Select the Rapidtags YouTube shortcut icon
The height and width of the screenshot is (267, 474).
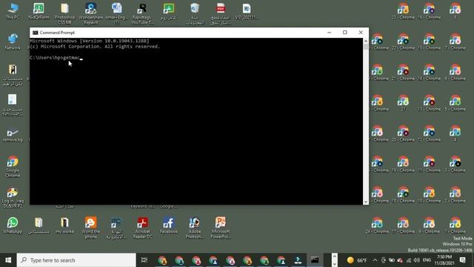tap(142, 13)
